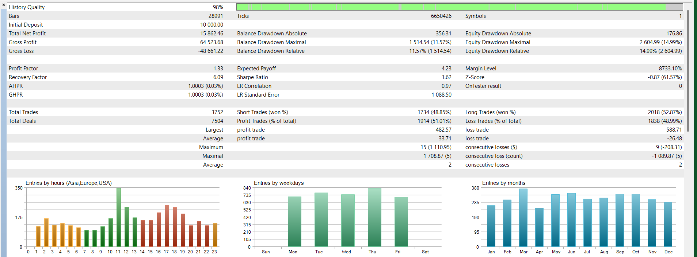Click the Tue bar in weekdays chart
This screenshot has width=697, height=257.
coord(321,220)
